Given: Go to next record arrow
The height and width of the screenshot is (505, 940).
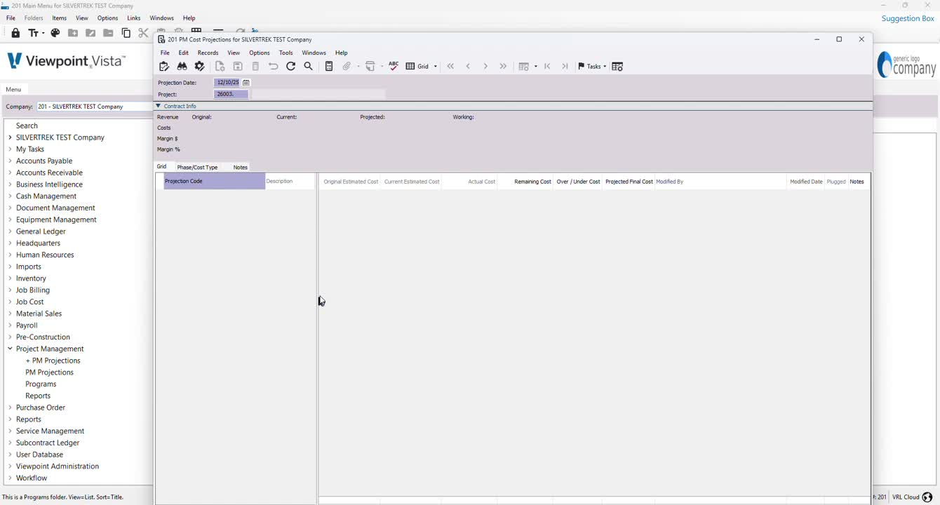Looking at the screenshot, I should point(485,67).
